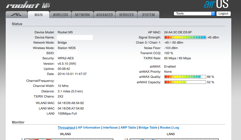This screenshot has width=241, height=140.
Task: Click the Logout button
Action: (224, 13)
